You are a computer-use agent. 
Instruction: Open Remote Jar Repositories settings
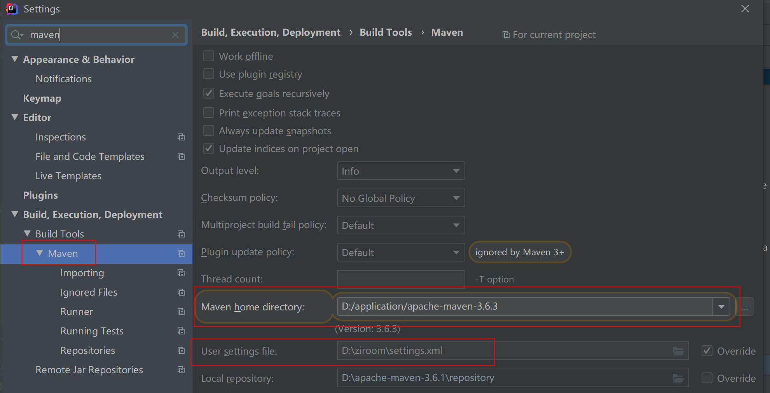89,370
